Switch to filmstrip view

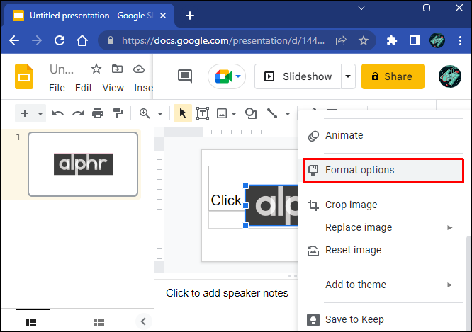pos(31,322)
